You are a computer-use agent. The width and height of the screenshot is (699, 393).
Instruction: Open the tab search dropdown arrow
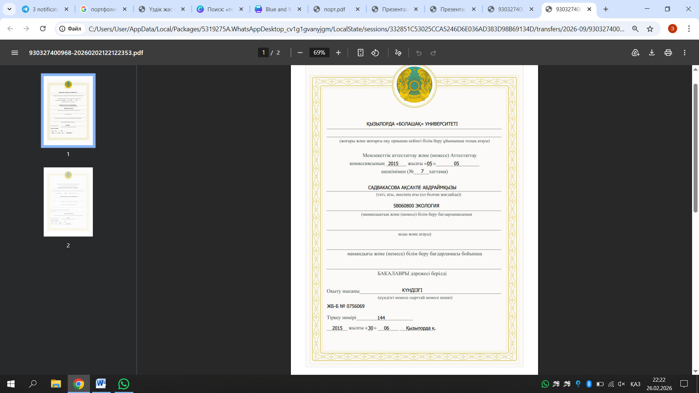(9, 9)
